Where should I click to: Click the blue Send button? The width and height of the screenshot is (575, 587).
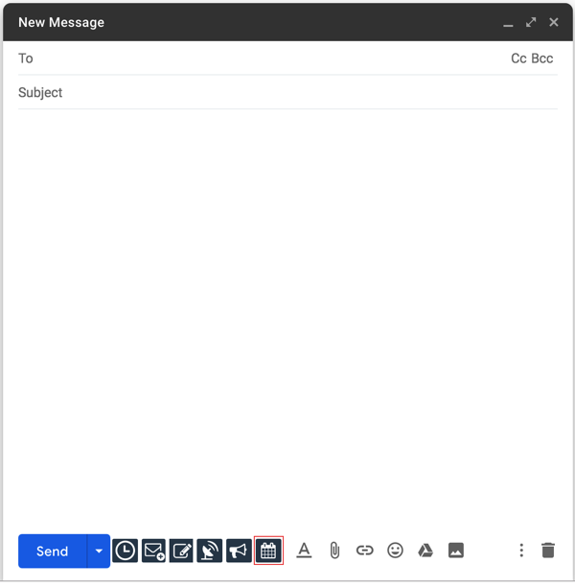pos(53,551)
